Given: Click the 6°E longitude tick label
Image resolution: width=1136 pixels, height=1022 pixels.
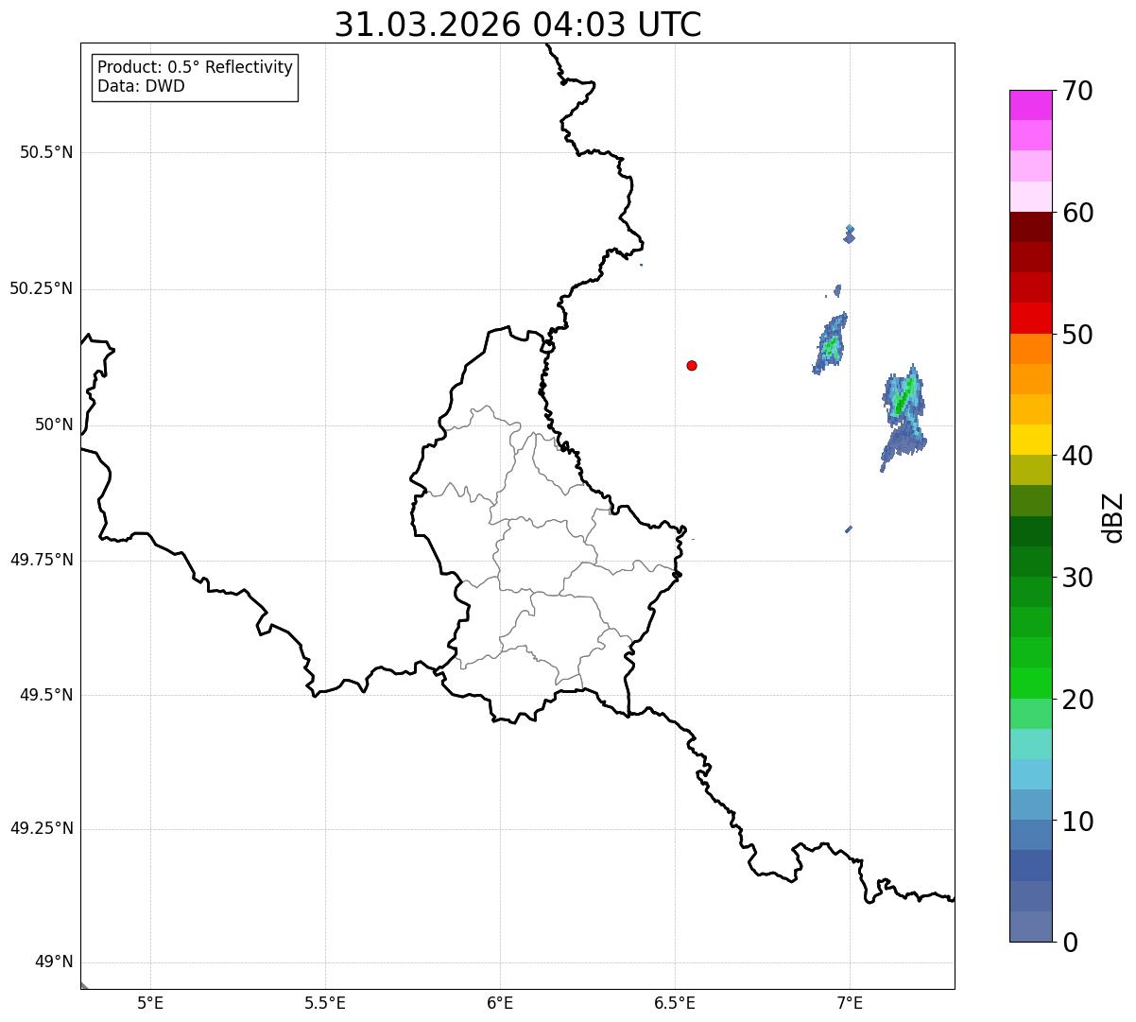Looking at the screenshot, I should click(x=500, y=1002).
